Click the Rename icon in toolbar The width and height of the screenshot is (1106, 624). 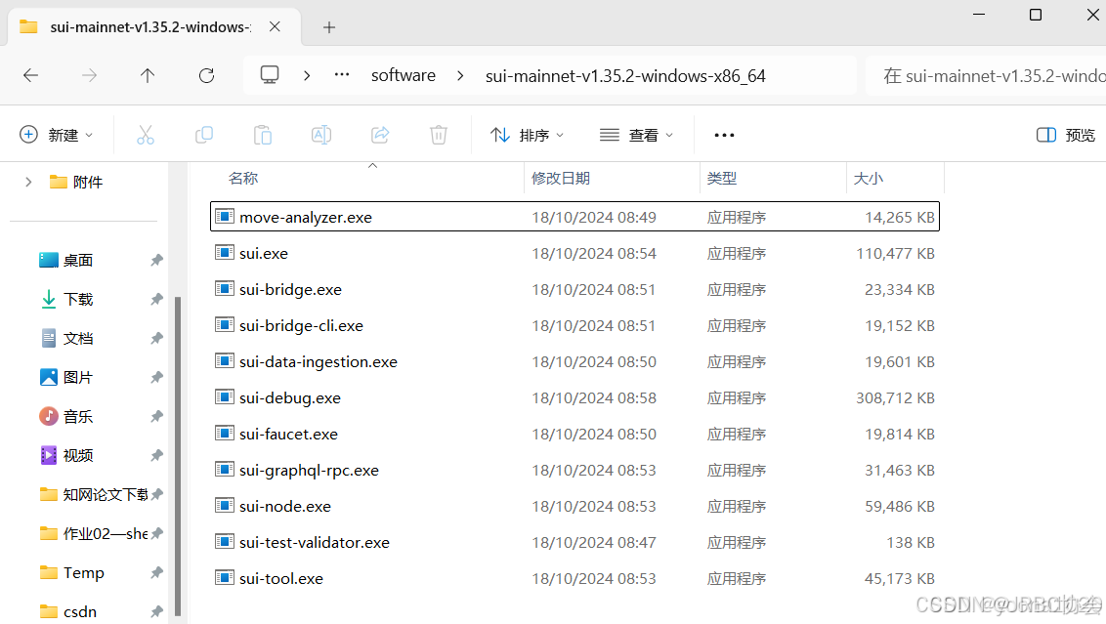pyautogui.click(x=320, y=135)
